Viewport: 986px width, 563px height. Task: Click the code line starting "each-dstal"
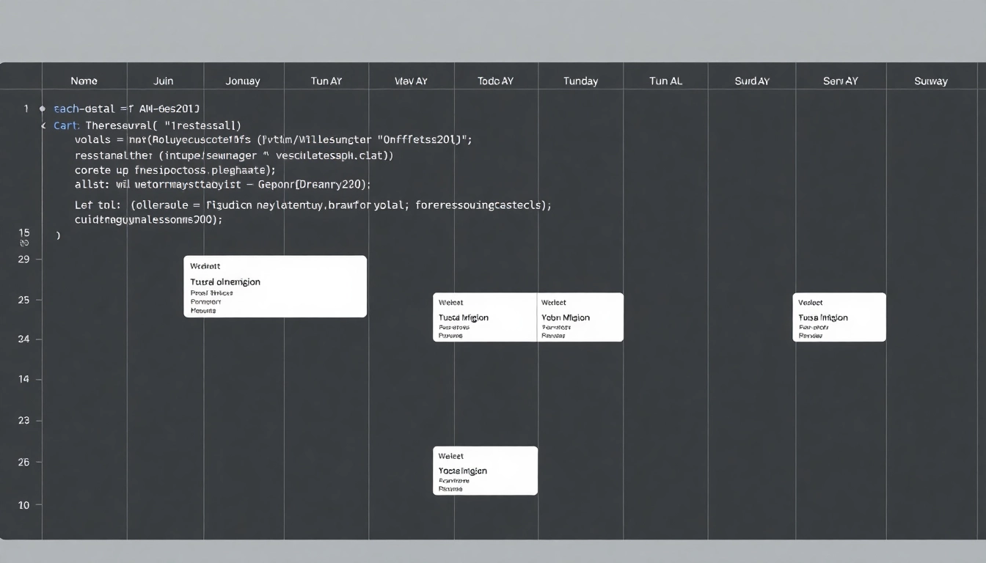tap(127, 108)
